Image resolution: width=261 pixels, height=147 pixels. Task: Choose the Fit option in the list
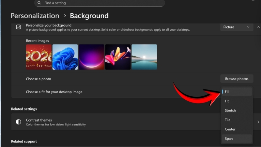click(237, 101)
